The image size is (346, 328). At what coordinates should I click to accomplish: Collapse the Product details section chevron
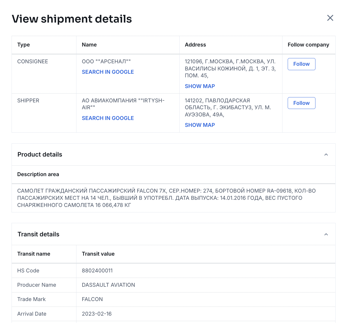click(326, 155)
